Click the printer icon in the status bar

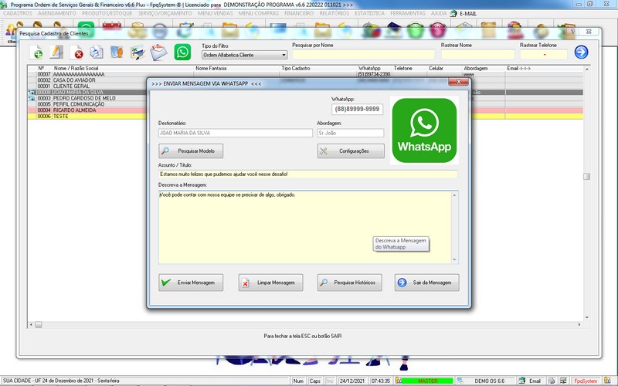552,381
